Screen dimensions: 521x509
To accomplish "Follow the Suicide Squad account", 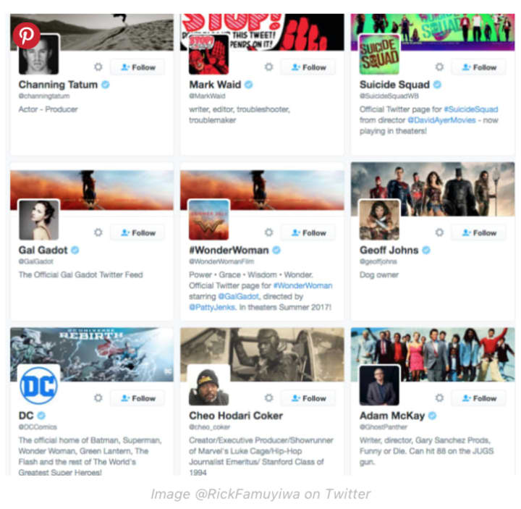I will [479, 67].
